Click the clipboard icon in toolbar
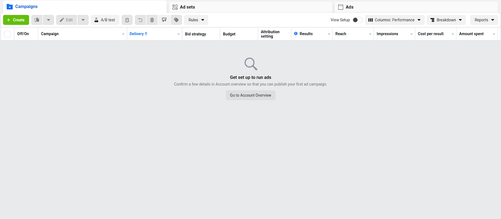The height and width of the screenshot is (219, 501). coord(127,20)
